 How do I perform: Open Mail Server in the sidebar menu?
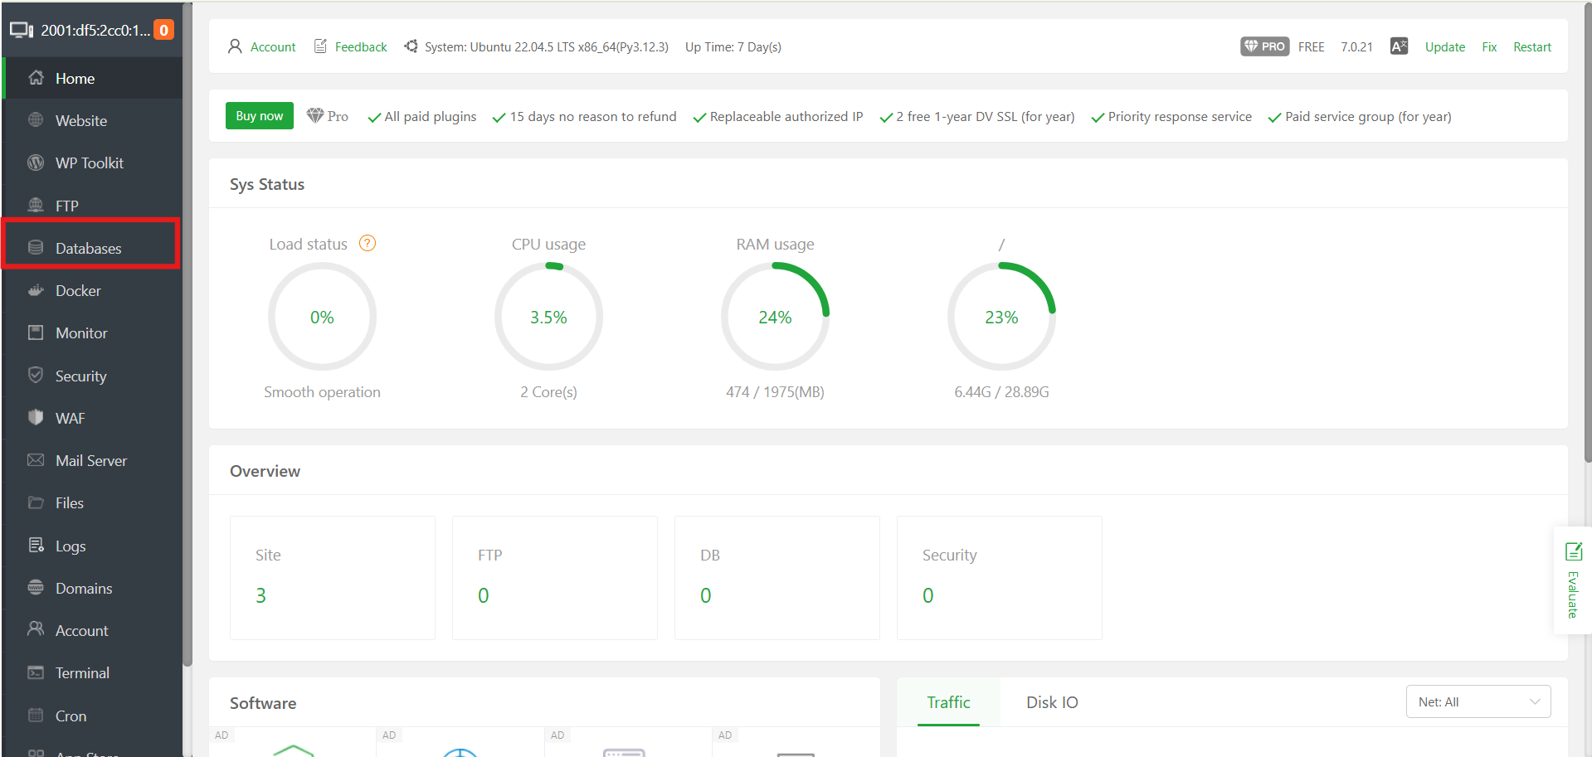click(x=92, y=460)
